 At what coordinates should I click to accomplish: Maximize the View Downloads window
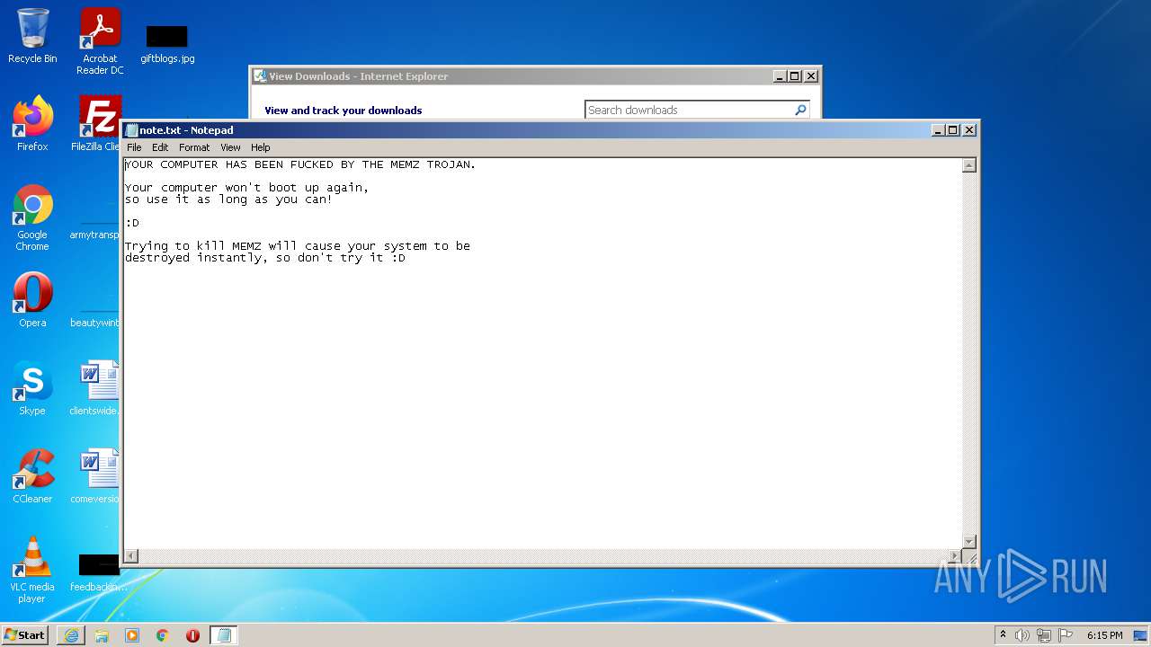[795, 76]
